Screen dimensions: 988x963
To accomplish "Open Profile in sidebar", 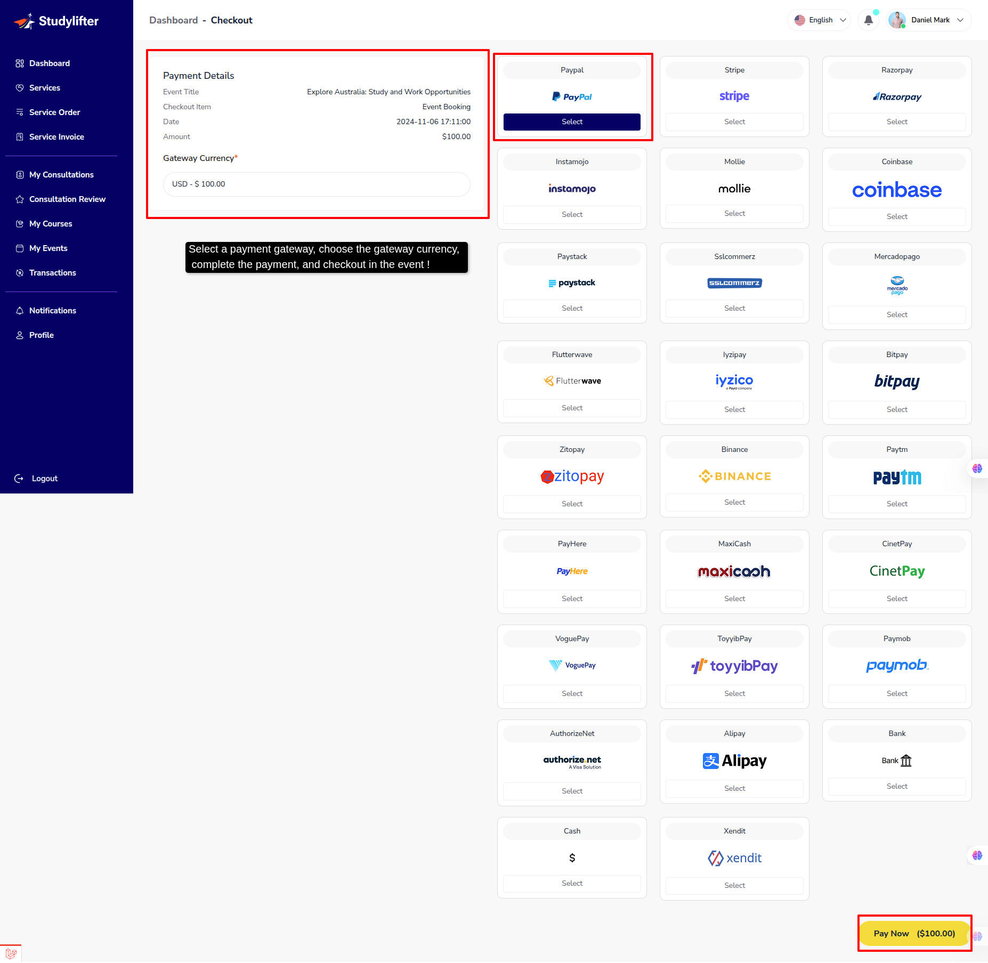I will point(41,335).
